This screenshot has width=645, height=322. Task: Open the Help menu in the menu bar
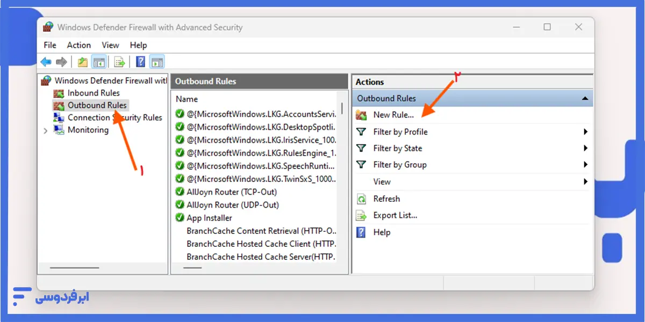tap(138, 45)
